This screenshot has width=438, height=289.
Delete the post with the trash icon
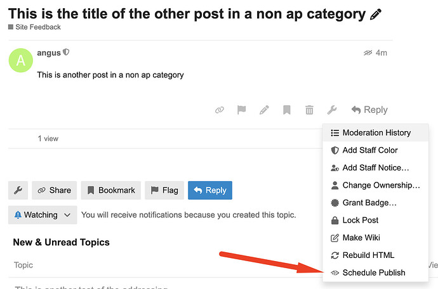click(309, 110)
